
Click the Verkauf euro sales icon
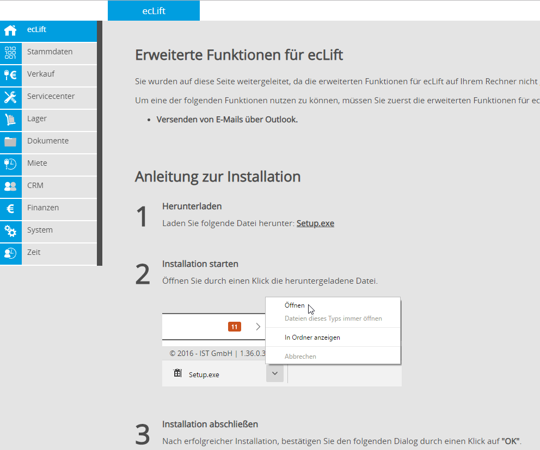click(x=10, y=75)
